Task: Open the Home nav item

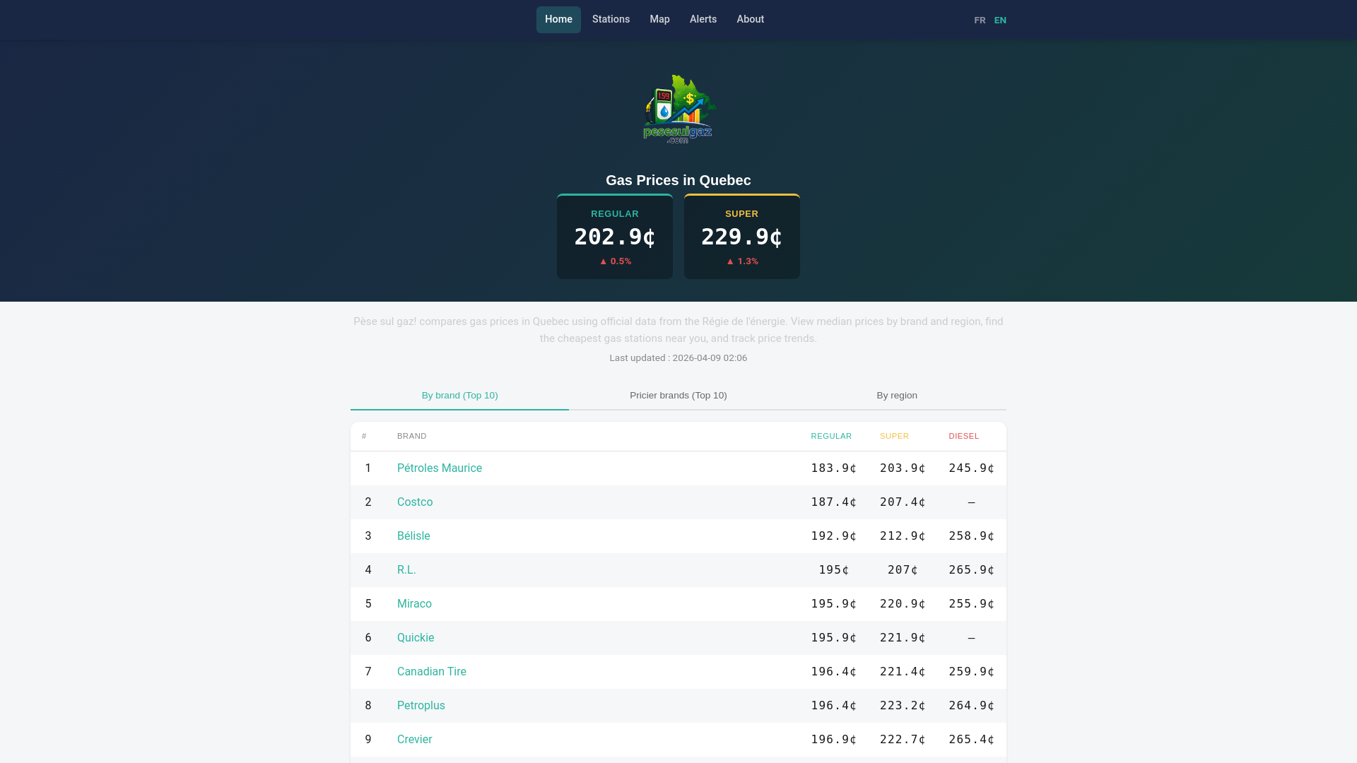Action: 558,20
